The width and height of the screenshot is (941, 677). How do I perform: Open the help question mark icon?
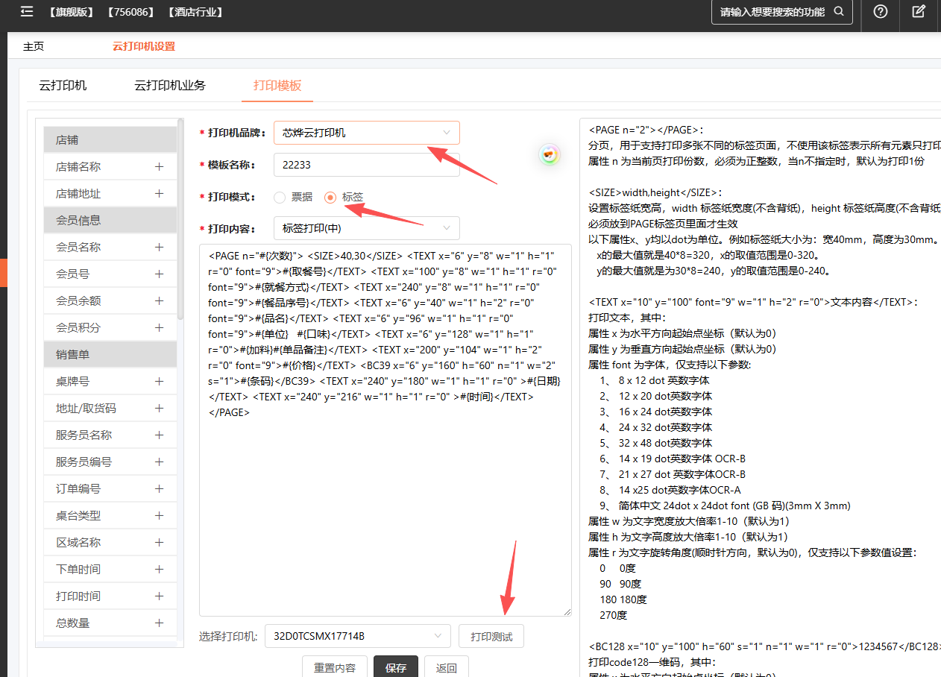pyautogui.click(x=880, y=12)
